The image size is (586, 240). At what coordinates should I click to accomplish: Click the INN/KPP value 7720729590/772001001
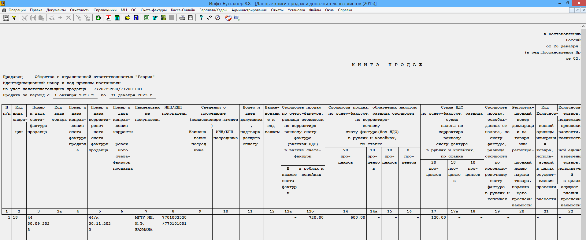coord(118,89)
